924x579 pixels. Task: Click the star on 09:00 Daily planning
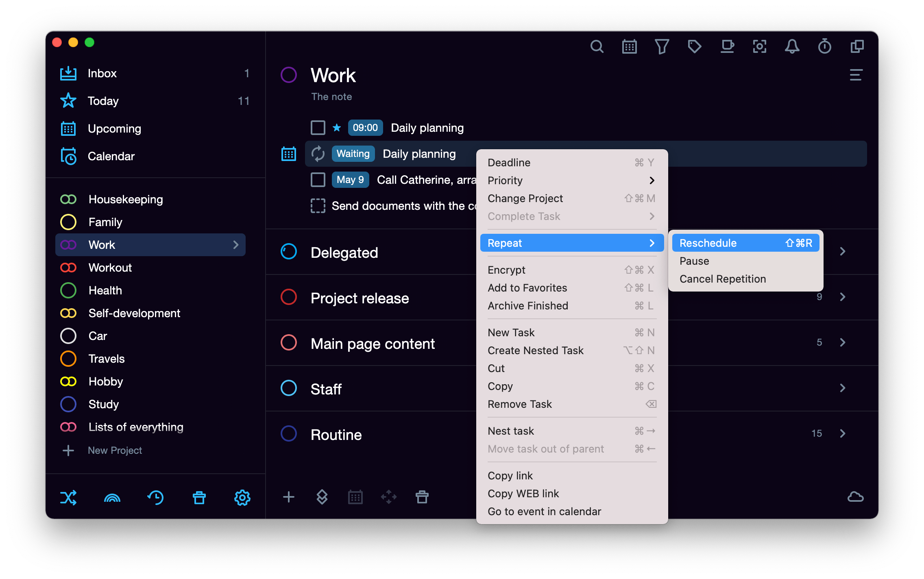(336, 128)
